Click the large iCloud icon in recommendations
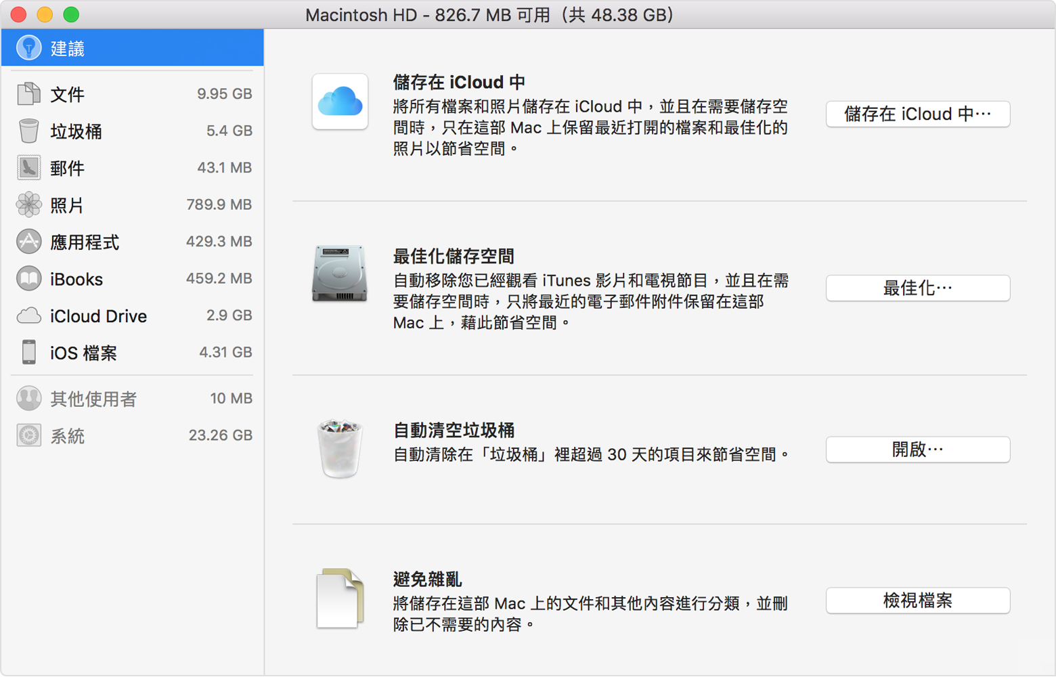The image size is (1056, 677). 340,102
